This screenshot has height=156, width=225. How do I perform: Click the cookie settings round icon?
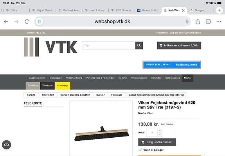pyautogui.click(x=7, y=145)
